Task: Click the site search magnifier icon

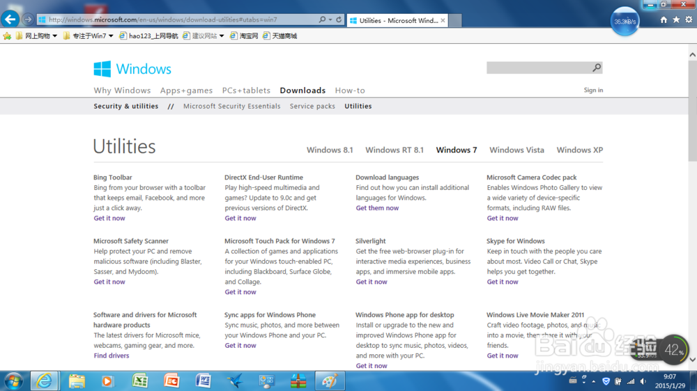Action: point(597,67)
